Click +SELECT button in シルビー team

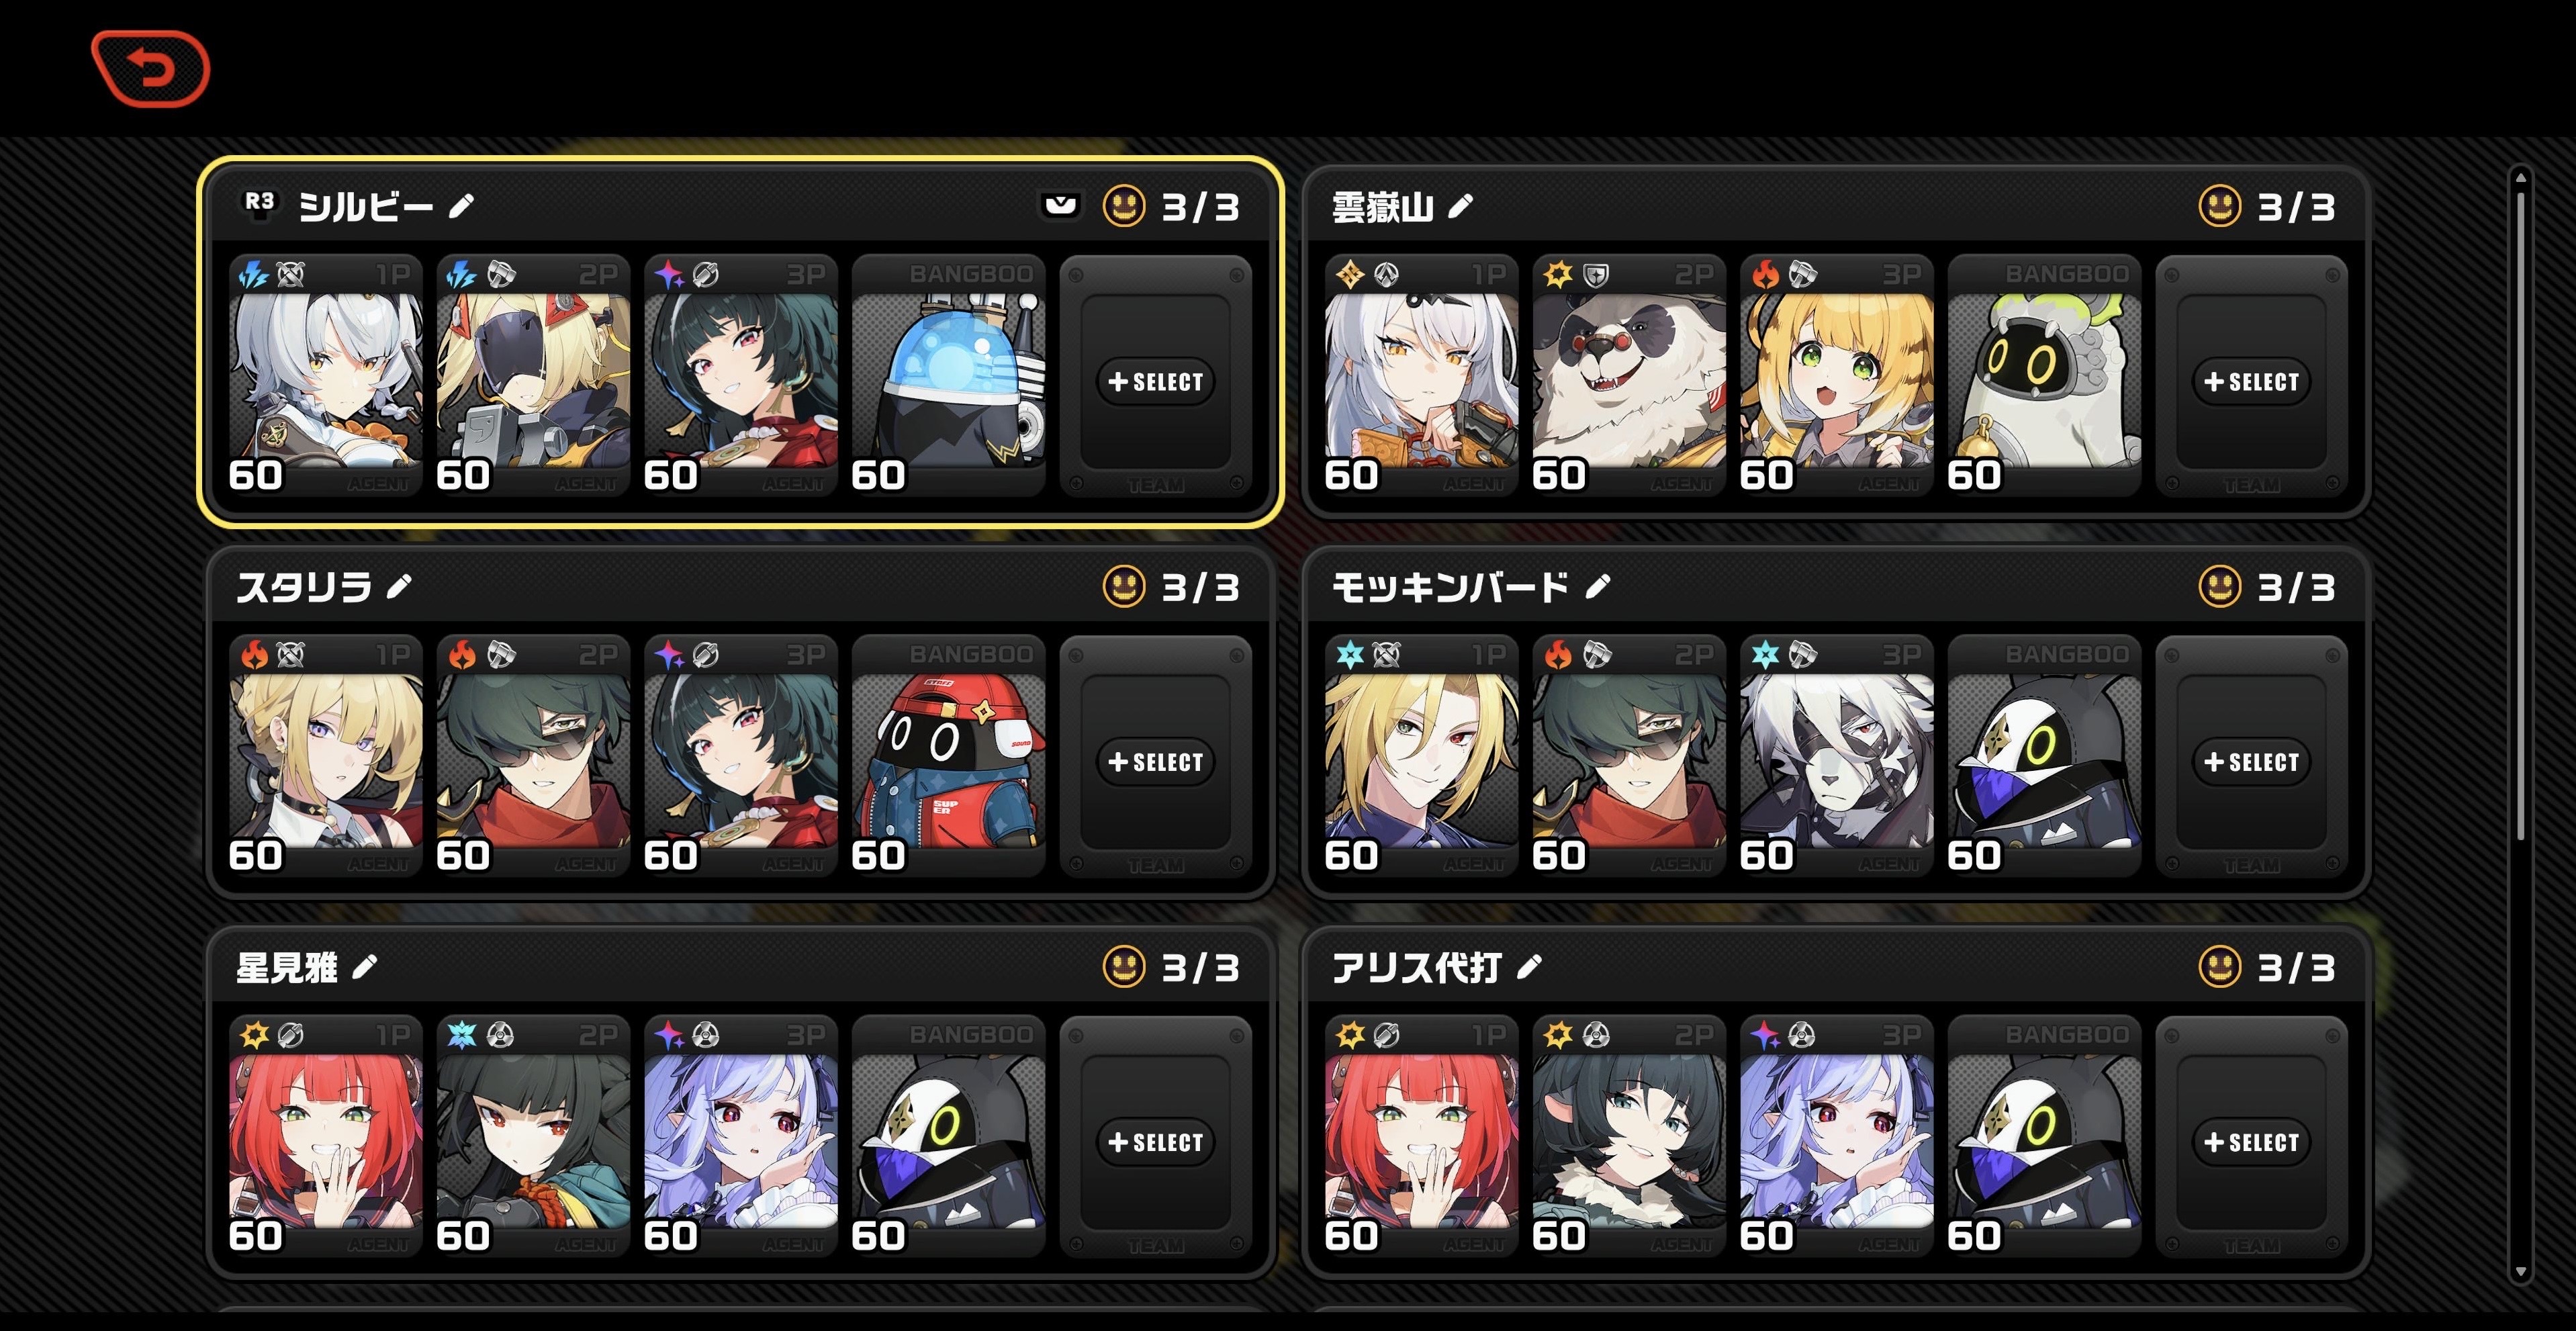1156,382
